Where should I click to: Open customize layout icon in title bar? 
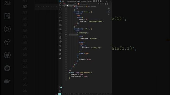pyautogui.click(x=101, y=1)
